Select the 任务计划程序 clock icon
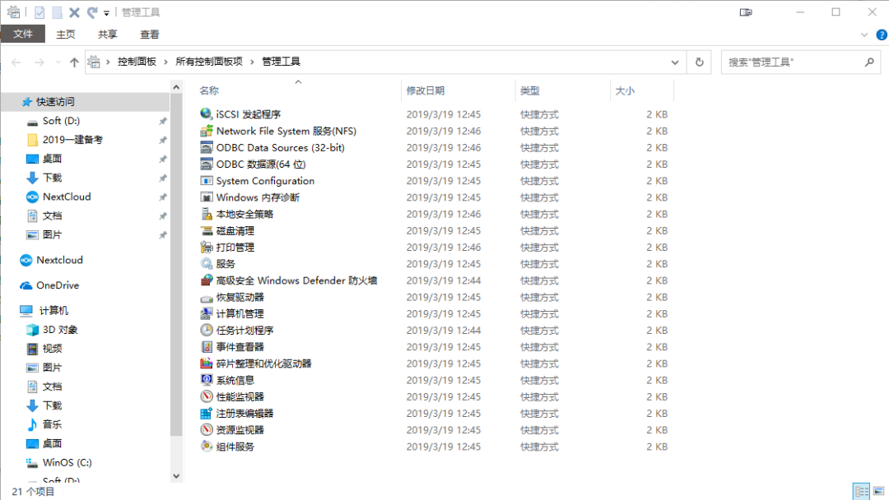Image resolution: width=889 pixels, height=500 pixels. point(207,330)
